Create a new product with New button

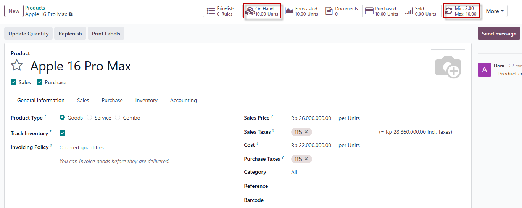point(14,11)
